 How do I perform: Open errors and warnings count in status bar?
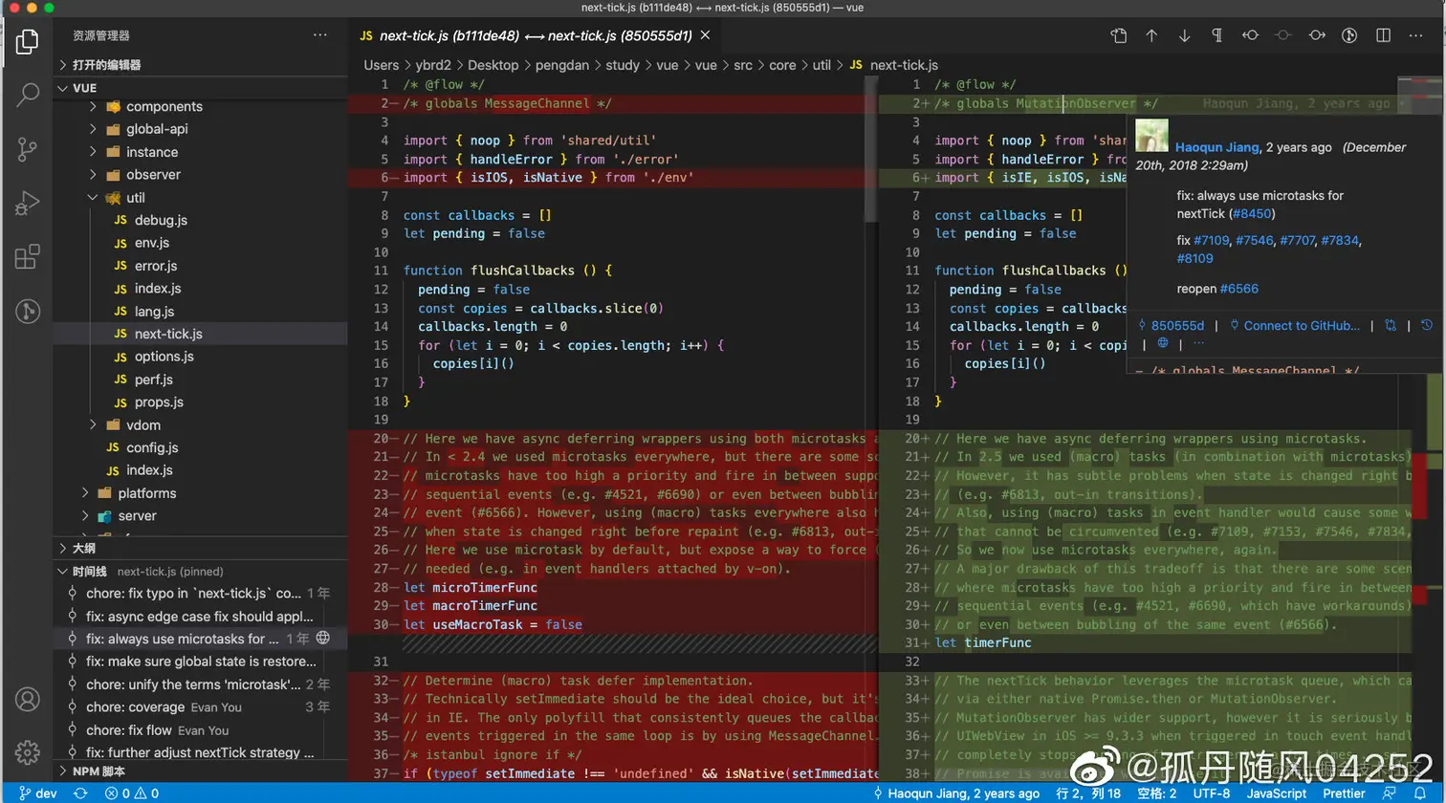pos(132,792)
